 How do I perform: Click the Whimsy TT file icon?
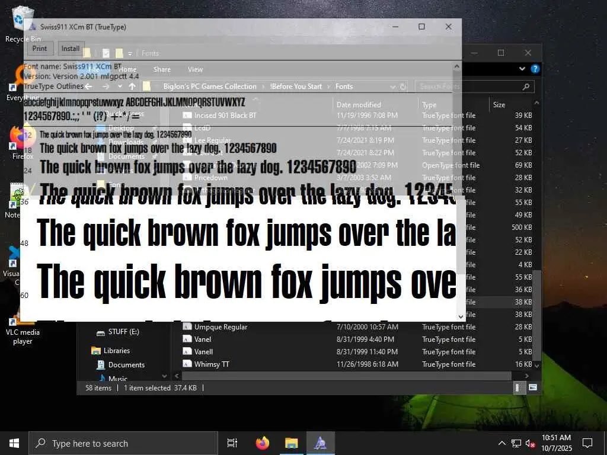[187, 364]
